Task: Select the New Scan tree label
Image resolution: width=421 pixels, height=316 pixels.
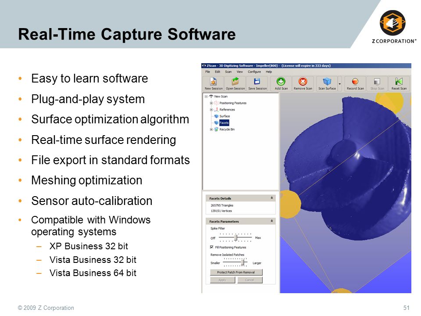Action: click(x=221, y=96)
